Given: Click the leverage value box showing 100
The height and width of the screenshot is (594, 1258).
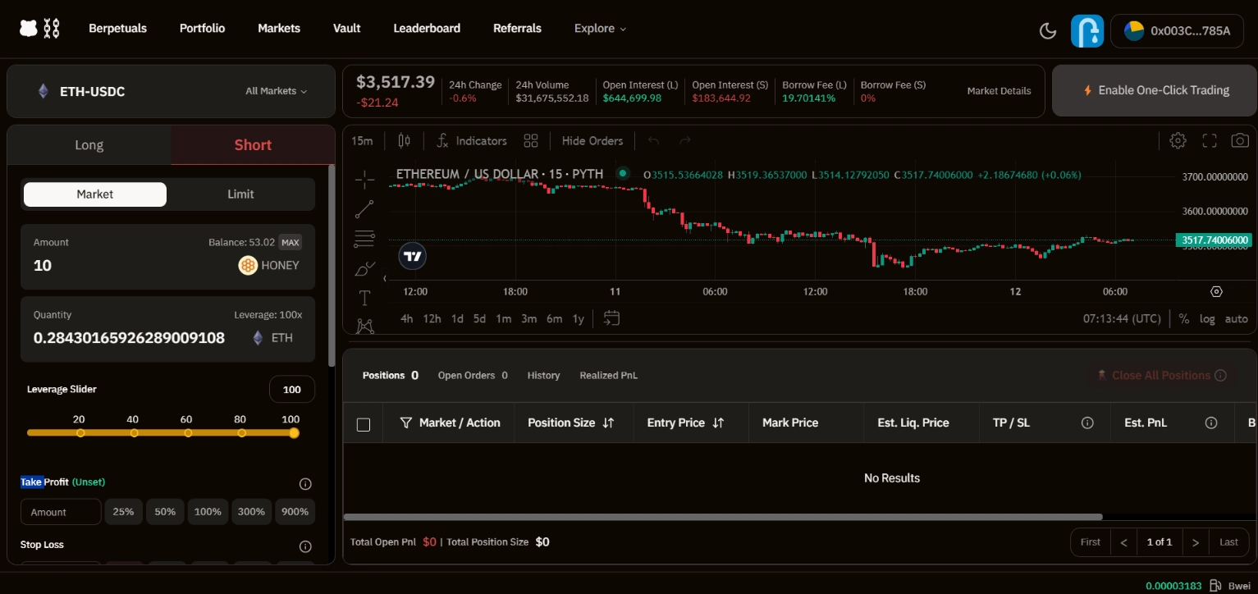Looking at the screenshot, I should 292,390.
